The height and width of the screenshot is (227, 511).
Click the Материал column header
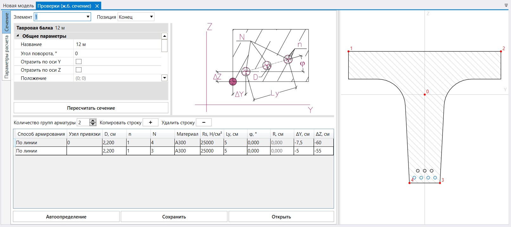(187, 134)
